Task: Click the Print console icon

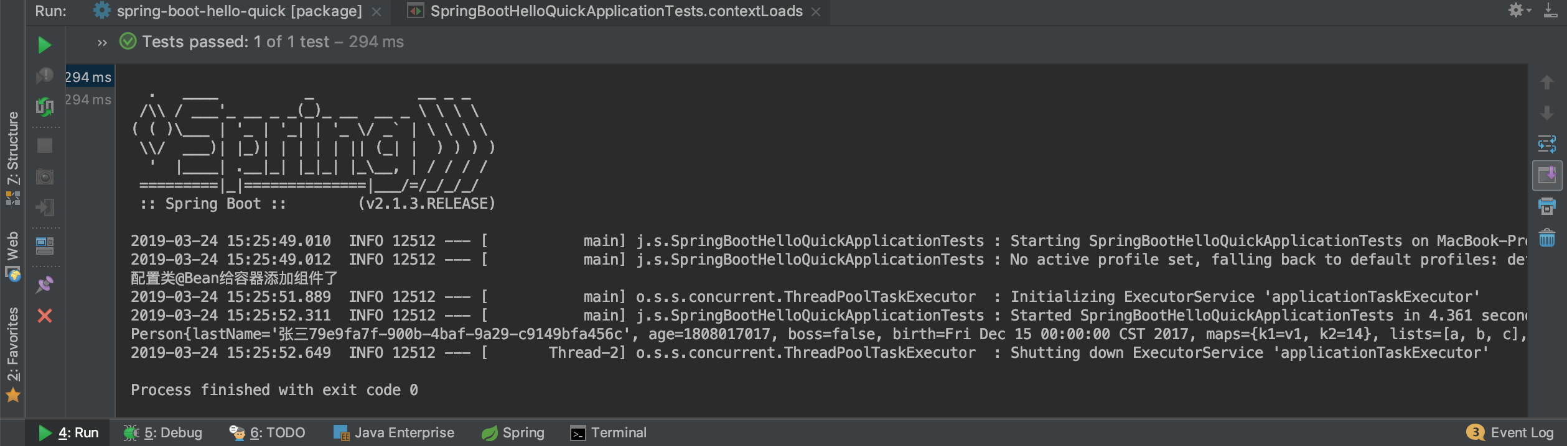Action: point(1546,207)
